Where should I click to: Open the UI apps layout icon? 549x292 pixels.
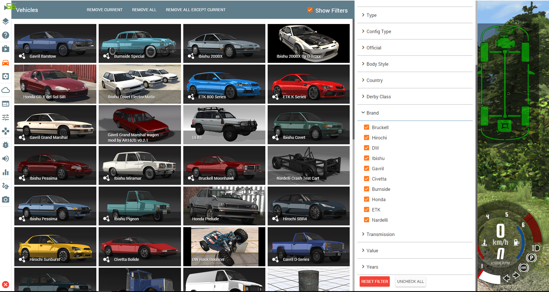5,104
